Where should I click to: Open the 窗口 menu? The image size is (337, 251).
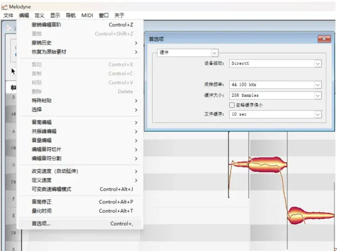(x=104, y=15)
